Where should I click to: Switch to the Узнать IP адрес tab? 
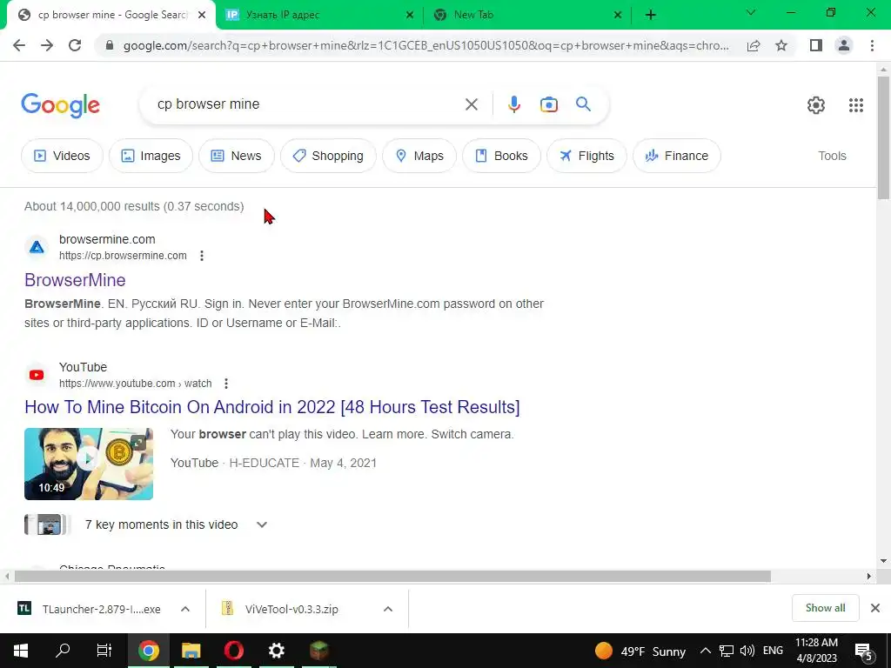pos(319,15)
